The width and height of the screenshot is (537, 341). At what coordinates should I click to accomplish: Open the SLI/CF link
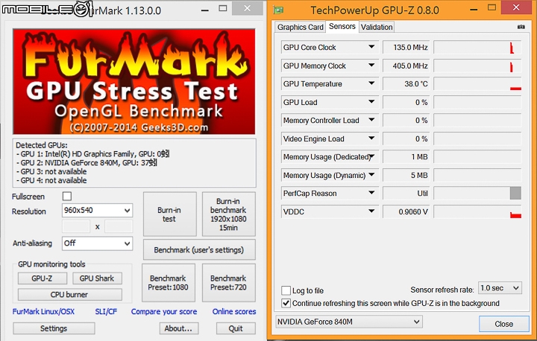point(106,311)
